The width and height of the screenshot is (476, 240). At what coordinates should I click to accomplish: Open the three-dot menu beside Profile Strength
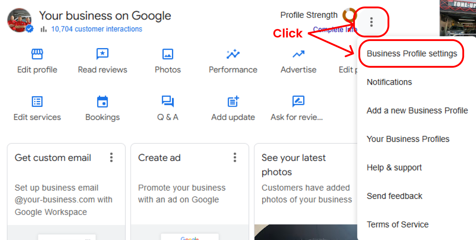(x=371, y=22)
